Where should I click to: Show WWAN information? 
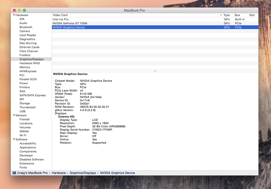coord(24,131)
